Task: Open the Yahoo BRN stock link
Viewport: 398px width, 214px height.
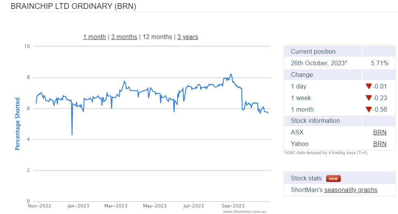Action: 379,144
